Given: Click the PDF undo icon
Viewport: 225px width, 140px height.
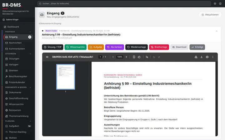Looking at the screenshot, I should click(154, 57).
